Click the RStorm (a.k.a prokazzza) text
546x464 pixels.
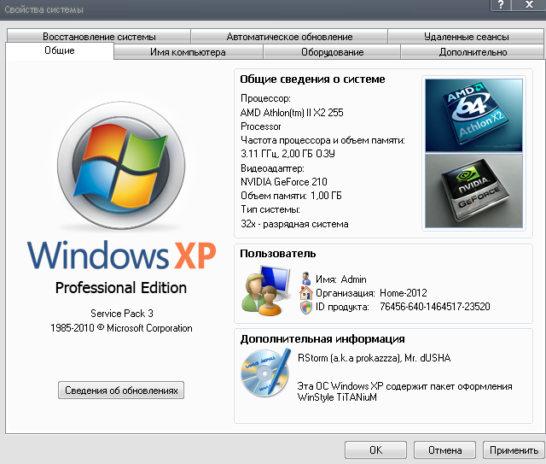click(349, 358)
